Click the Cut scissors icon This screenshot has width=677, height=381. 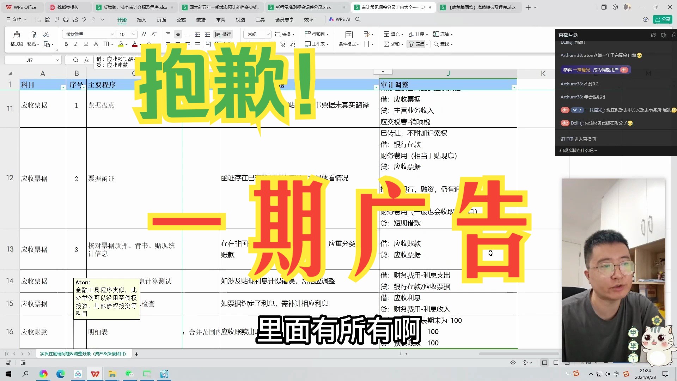[x=46, y=34]
